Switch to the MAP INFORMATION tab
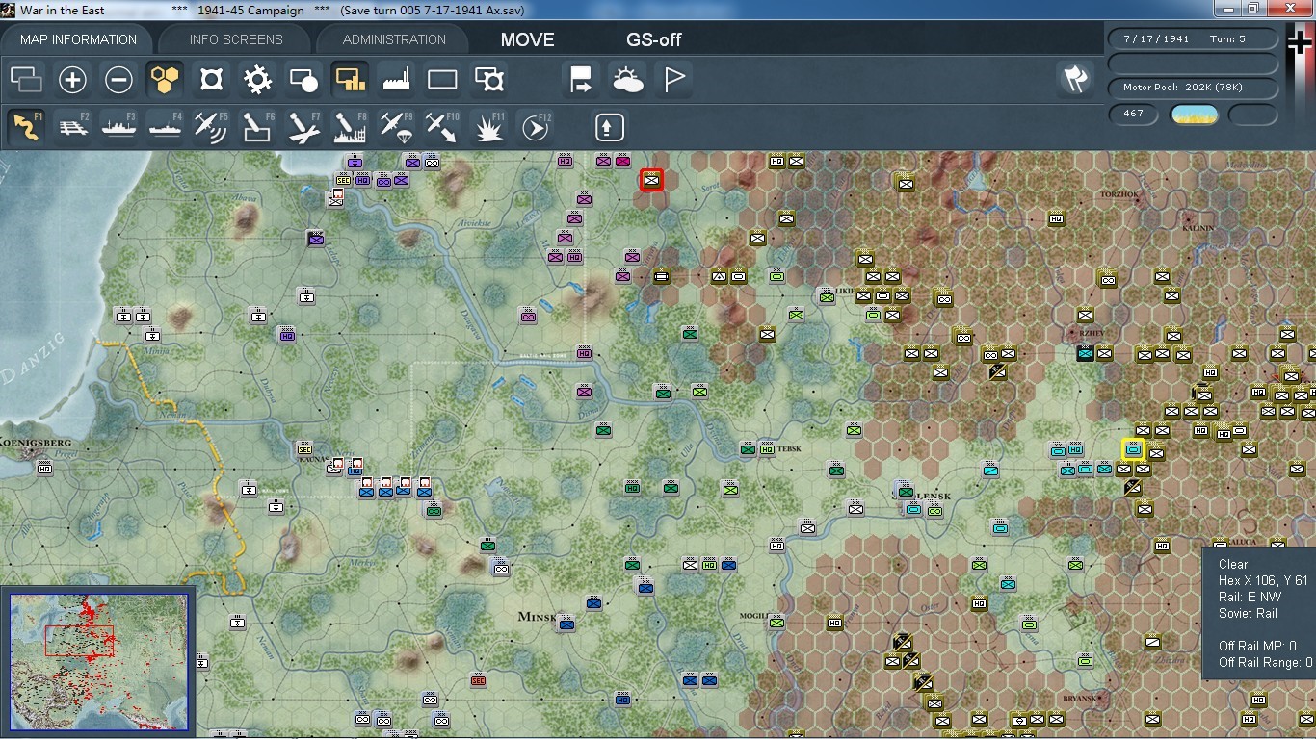This screenshot has width=1316, height=739. (x=79, y=39)
